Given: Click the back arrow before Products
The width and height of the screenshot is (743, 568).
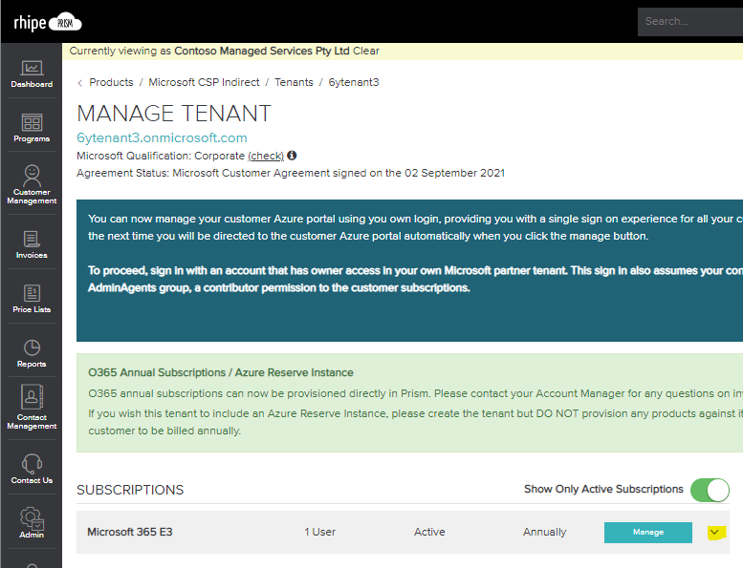Looking at the screenshot, I should 80,83.
